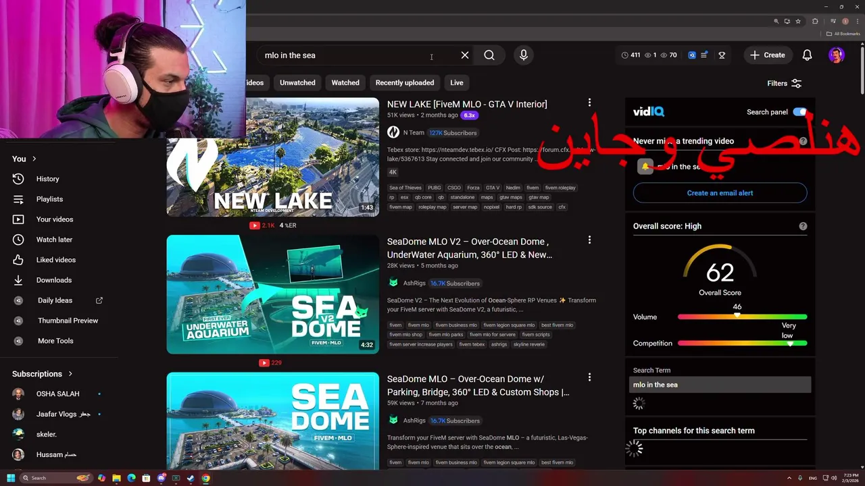
Task: Toggle the vidIQ Search panel switch
Action: (x=799, y=112)
